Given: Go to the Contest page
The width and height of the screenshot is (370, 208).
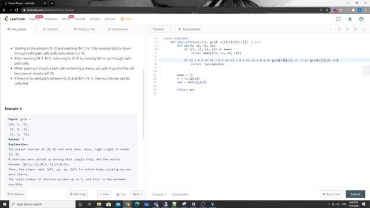Looking at the screenshot, I should click(x=80, y=19).
